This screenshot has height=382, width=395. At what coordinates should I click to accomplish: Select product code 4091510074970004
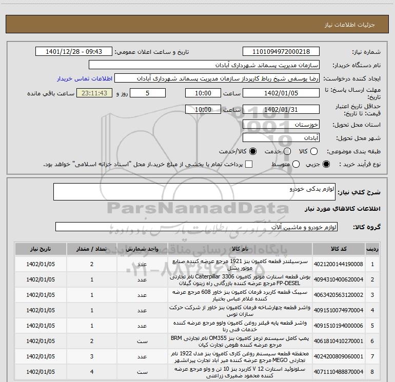339,310
